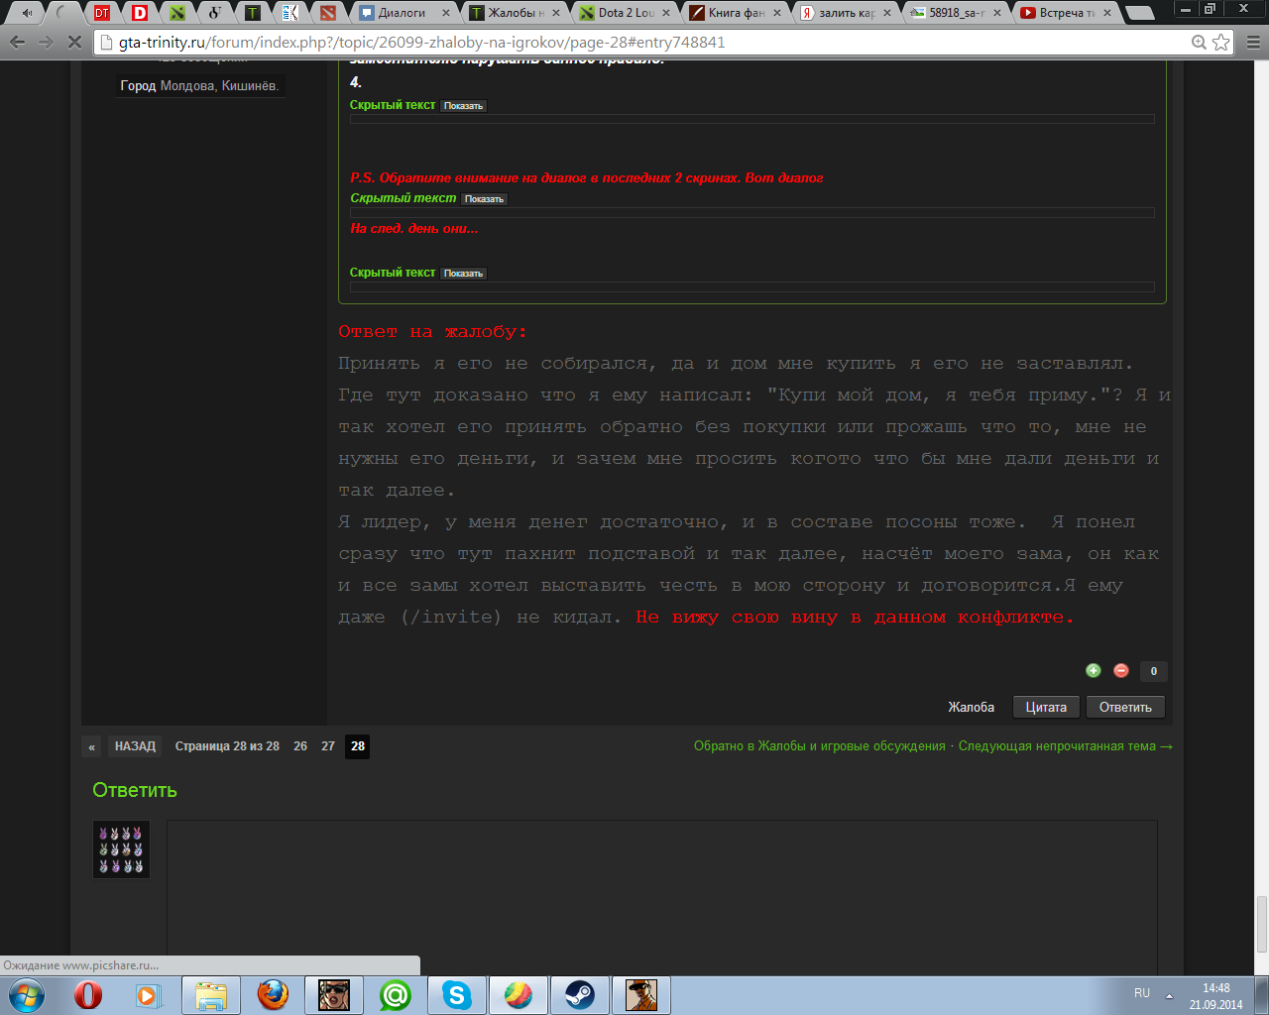Image resolution: width=1269 pixels, height=1015 pixels.
Task: Open Windows Start menu
Action: point(26,995)
